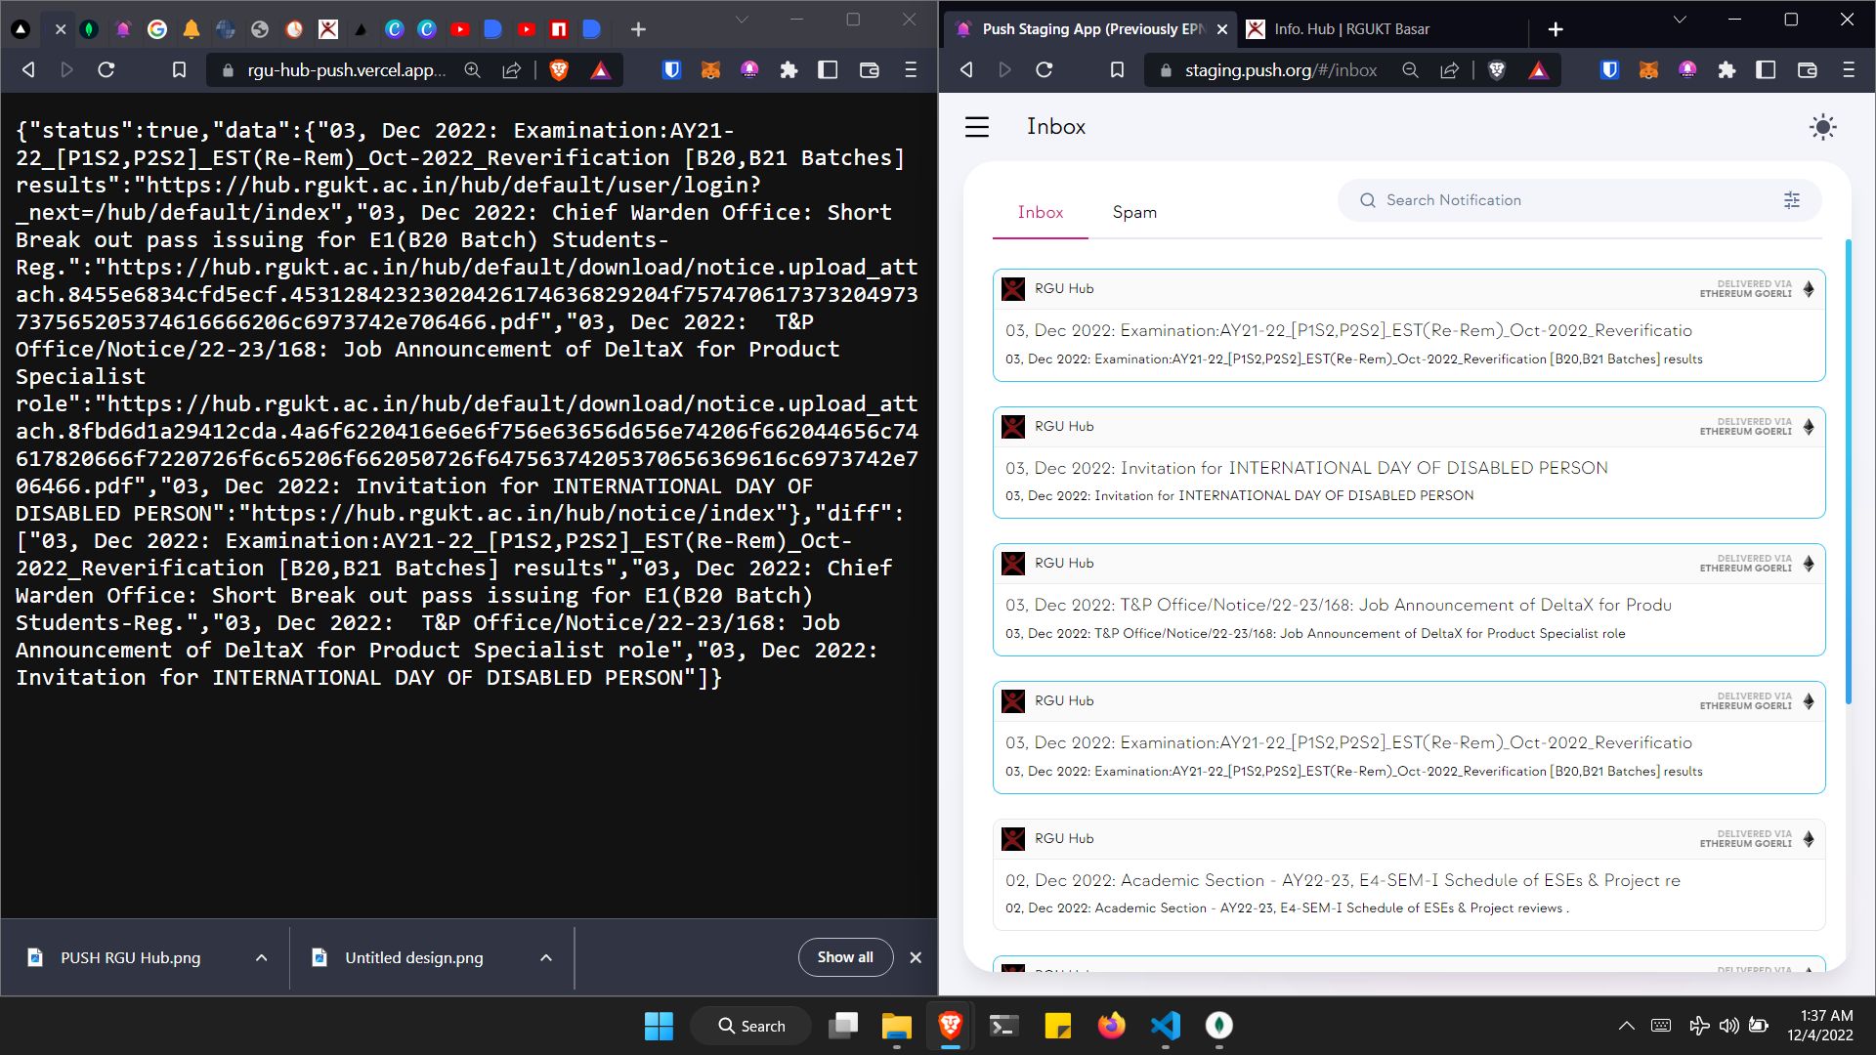This screenshot has width=1876, height=1055.
Task: Go back in rgu-hub-push window
Action: tap(27, 69)
